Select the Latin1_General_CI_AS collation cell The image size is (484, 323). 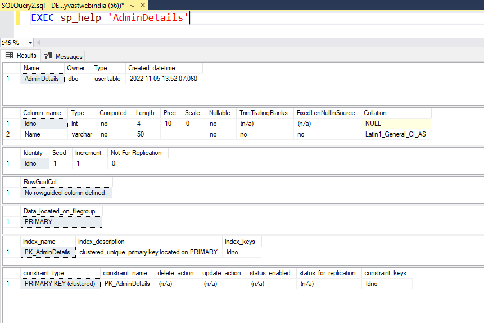click(x=395, y=135)
